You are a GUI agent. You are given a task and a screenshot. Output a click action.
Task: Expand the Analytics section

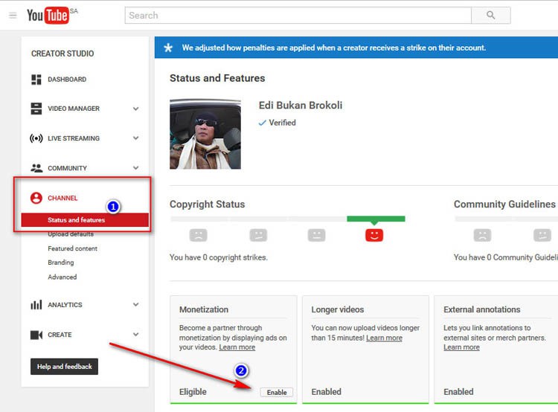(135, 305)
